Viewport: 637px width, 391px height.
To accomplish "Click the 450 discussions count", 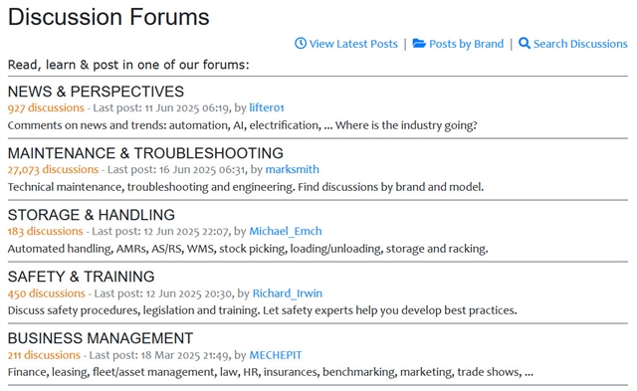I will (x=47, y=293).
